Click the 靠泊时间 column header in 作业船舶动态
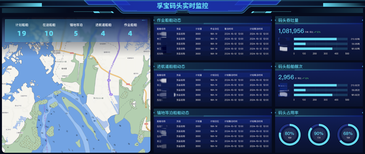Viewport: 365px width, 154px height. (x=229, y=29)
